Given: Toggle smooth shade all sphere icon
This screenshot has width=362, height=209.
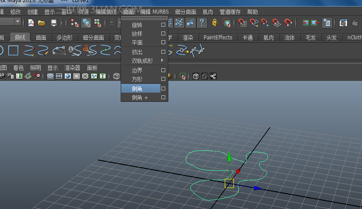Looking at the screenshot, I should 68,76.
